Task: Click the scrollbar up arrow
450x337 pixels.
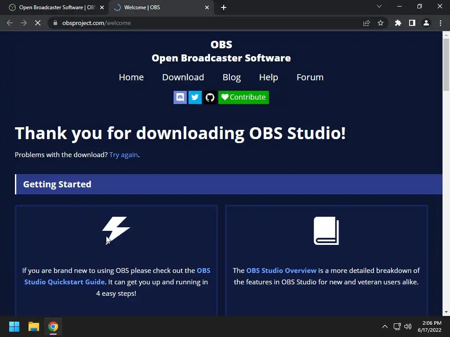Action: click(x=446, y=35)
